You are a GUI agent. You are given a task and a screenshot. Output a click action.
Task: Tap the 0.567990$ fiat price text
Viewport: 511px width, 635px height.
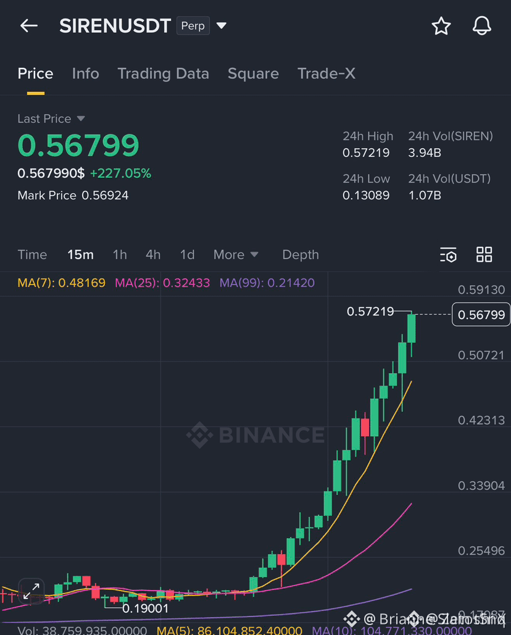point(51,173)
